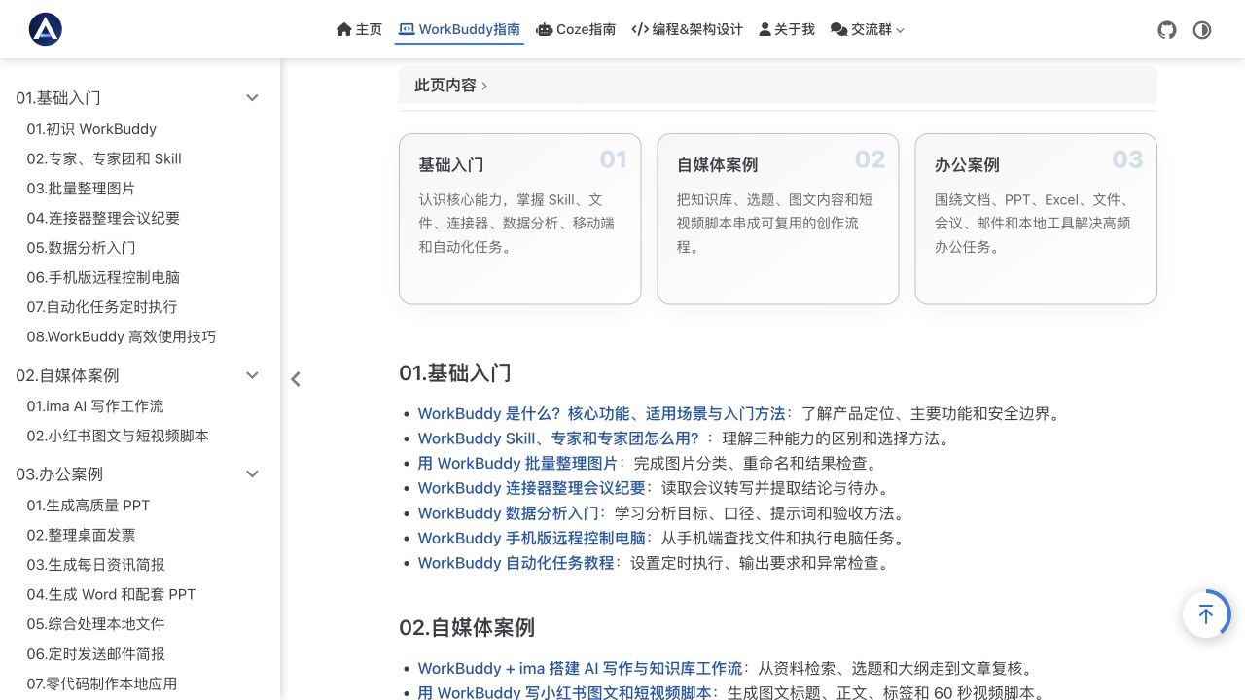
Task: Open sidebar item 01.生成高质量 PPT
Action: click(x=89, y=506)
